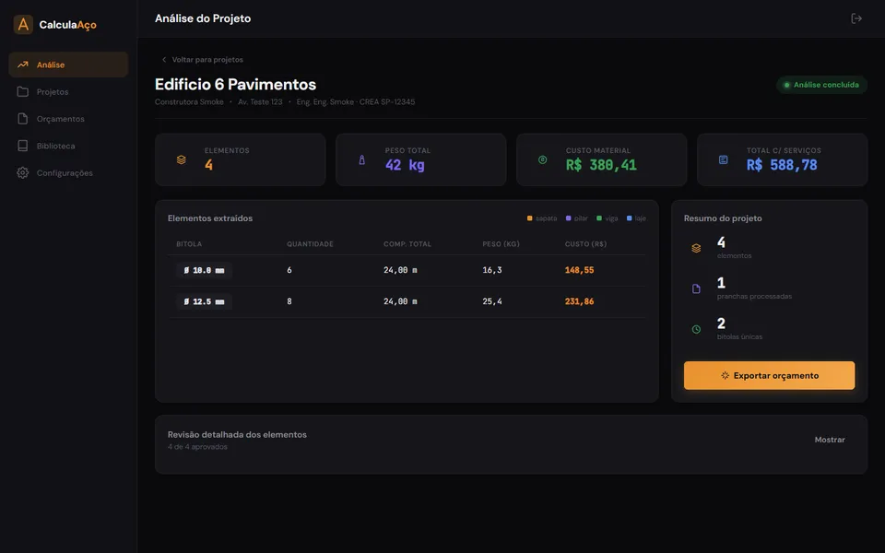
Task: Select the 12.5 mm bitola chip
Action: click(x=204, y=301)
